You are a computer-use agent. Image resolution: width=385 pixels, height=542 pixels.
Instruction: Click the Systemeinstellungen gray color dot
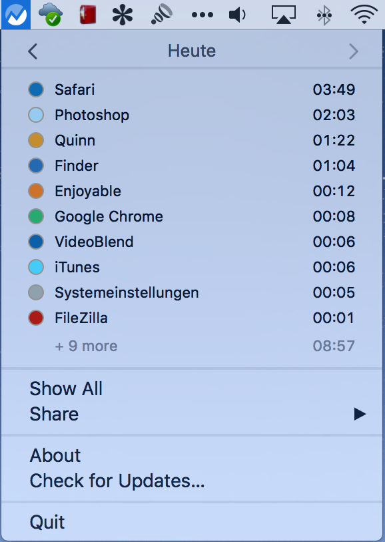[36, 292]
